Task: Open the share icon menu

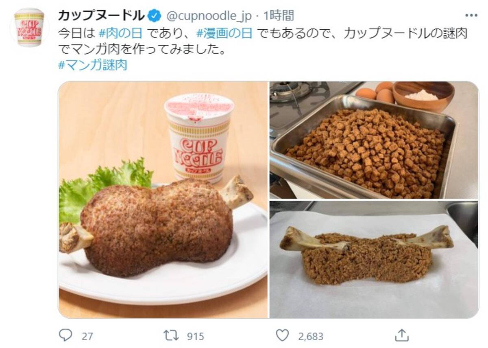Action: click(401, 335)
